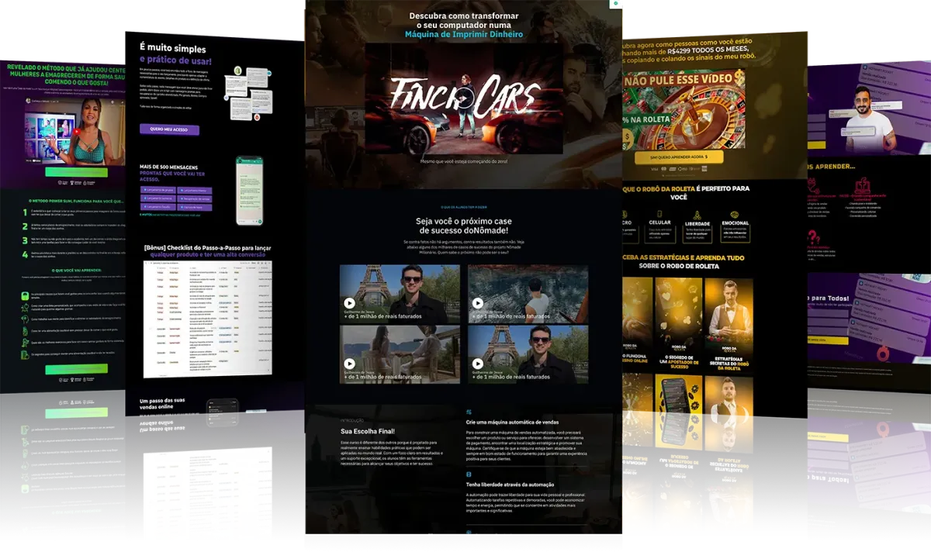Screen dimensions: 931x552
Task: Click the 'para Todos!' heading on purple page
Action: tap(828, 298)
